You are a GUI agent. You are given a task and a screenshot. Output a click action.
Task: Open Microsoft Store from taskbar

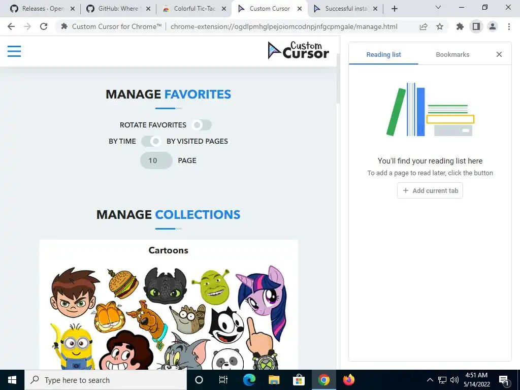click(x=299, y=380)
